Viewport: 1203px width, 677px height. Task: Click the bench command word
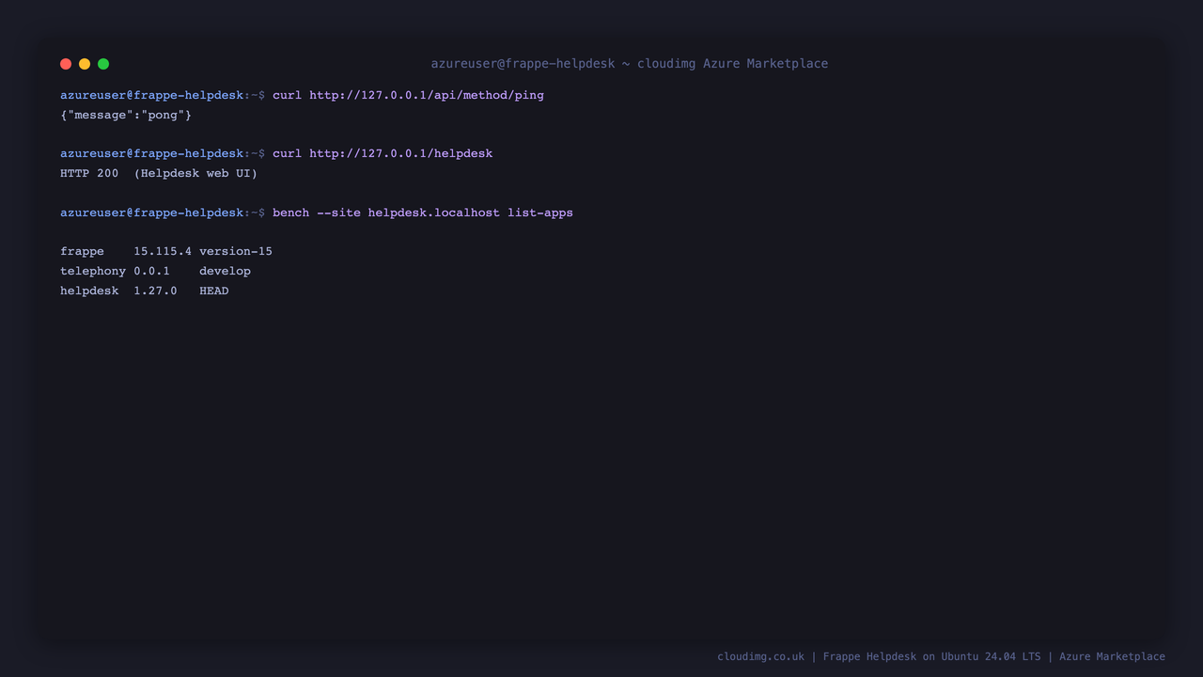(x=290, y=213)
